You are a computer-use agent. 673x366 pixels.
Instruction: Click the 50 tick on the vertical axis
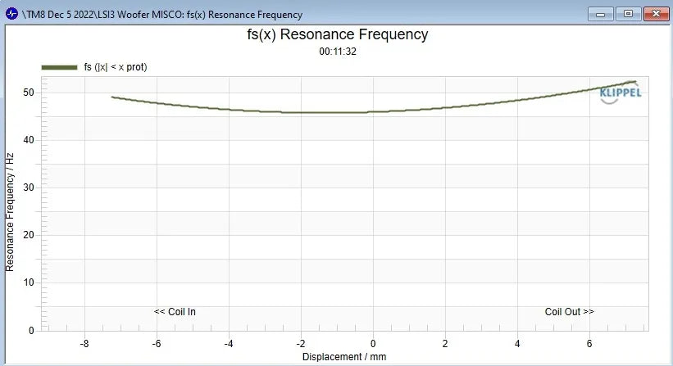pos(28,93)
